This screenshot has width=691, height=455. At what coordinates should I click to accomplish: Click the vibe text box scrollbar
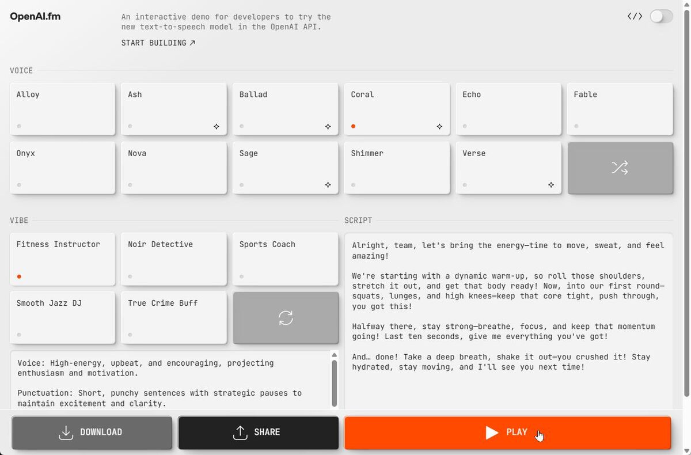tap(334, 383)
